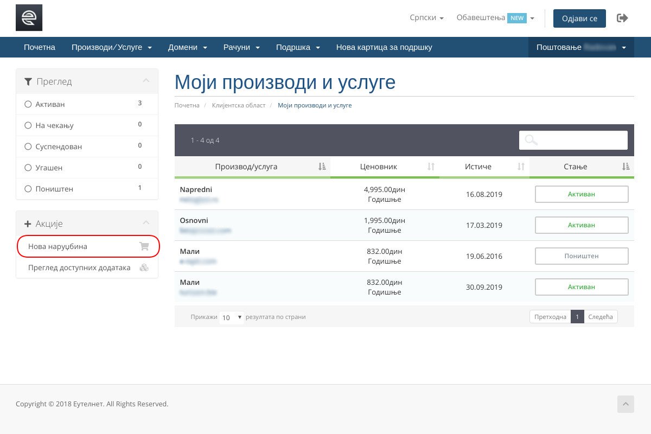Image resolution: width=651 pixels, height=434 pixels.
Task: Click Нова наруџбина link
Action: click(x=58, y=246)
